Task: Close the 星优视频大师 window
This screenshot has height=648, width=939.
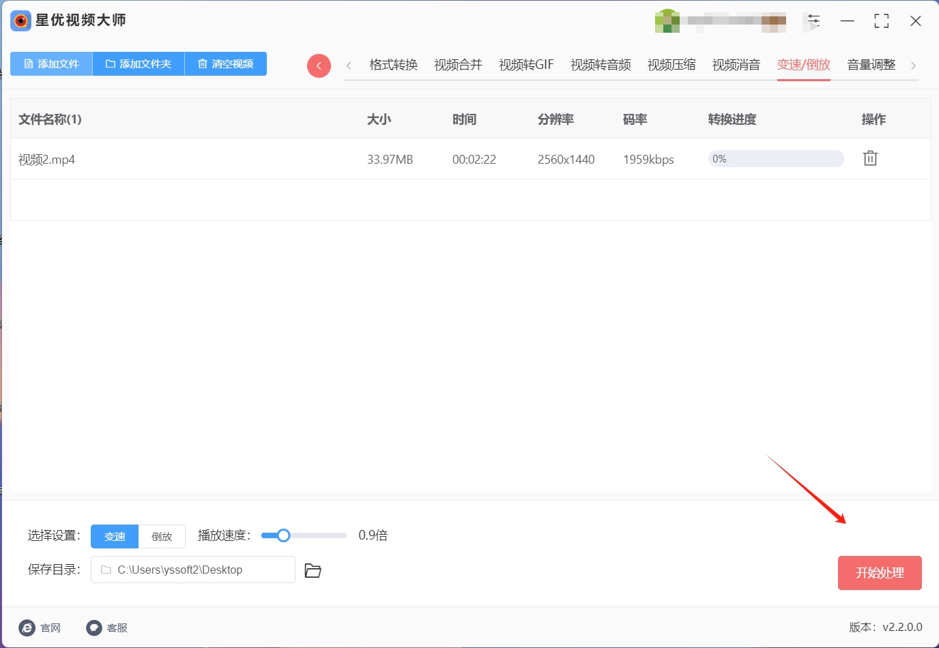Action: pos(916,21)
